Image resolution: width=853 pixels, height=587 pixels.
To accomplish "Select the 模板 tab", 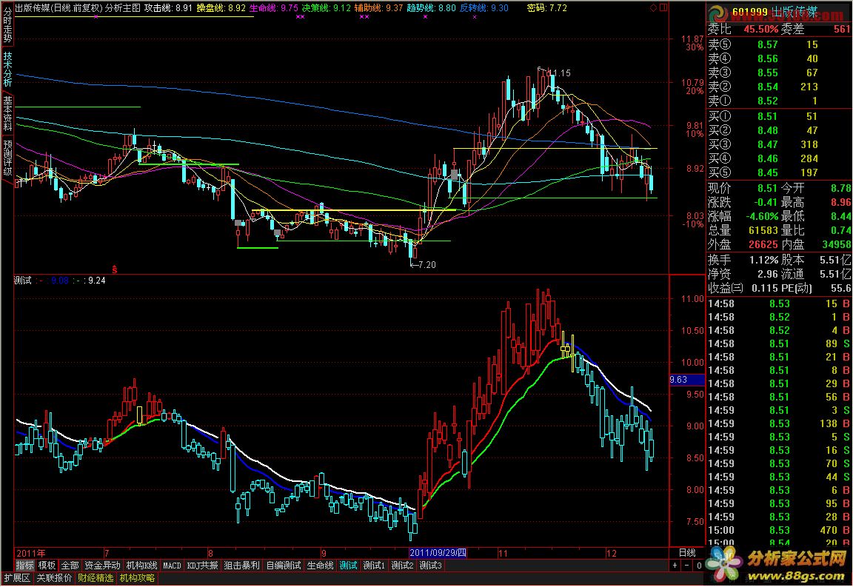I will pyautogui.click(x=47, y=566).
